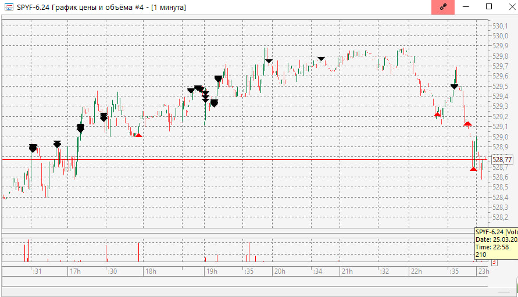This screenshot has width=518, height=297.
Task: Select the red buy triangle near 18h
Action: tap(138, 135)
